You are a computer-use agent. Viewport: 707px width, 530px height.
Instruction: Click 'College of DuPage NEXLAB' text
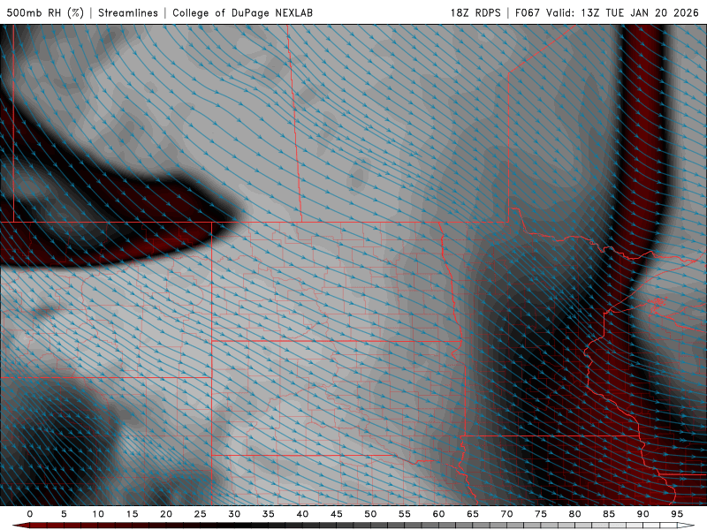click(x=242, y=12)
